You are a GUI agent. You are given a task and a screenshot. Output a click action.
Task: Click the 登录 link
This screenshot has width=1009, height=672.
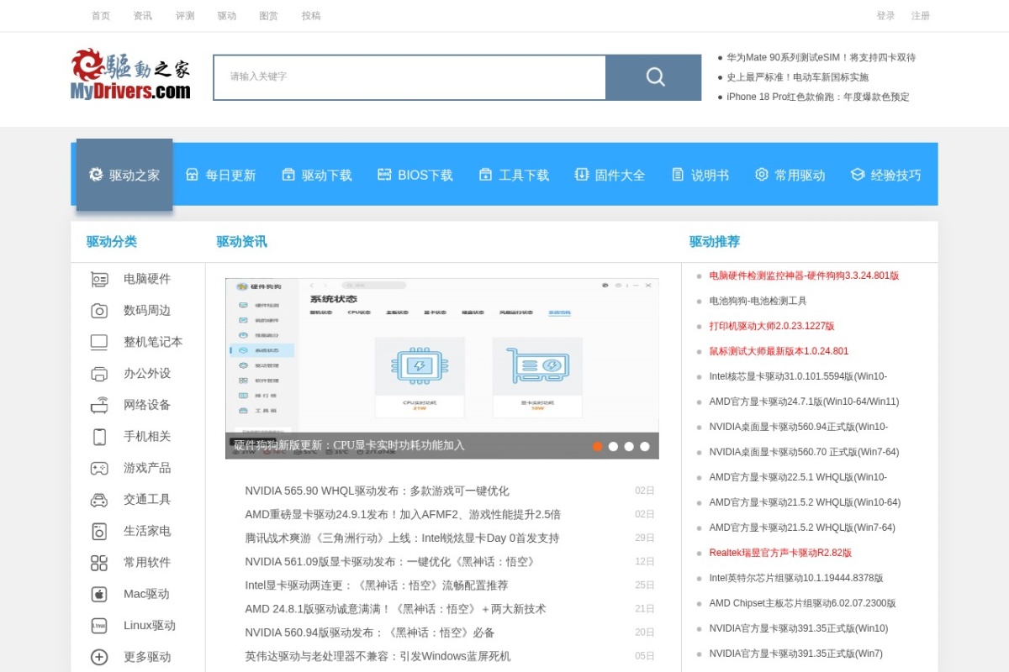(886, 16)
